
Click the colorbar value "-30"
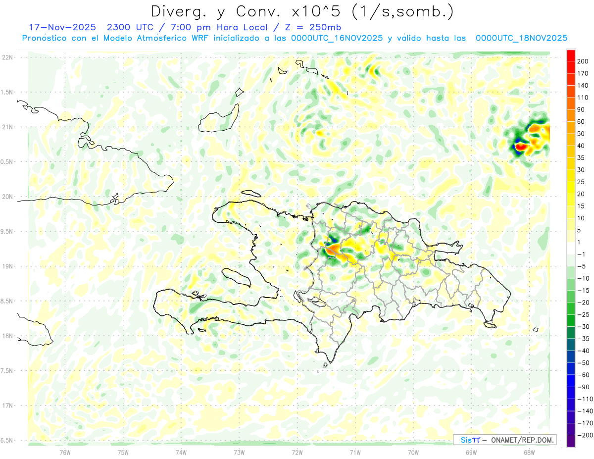pos(583,327)
